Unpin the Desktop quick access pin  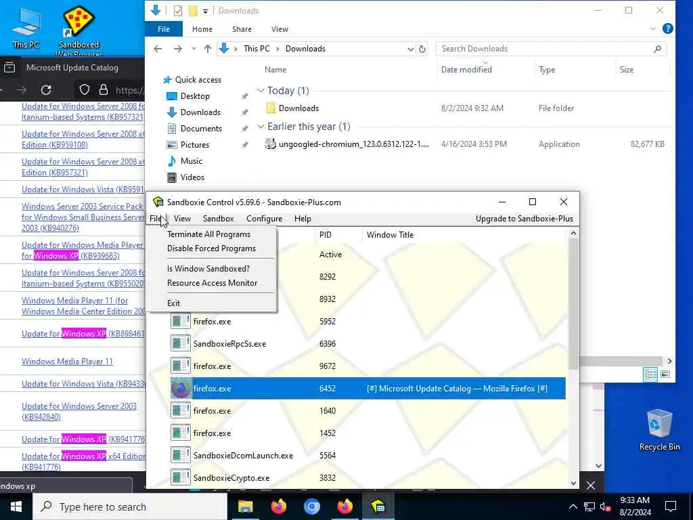(244, 96)
